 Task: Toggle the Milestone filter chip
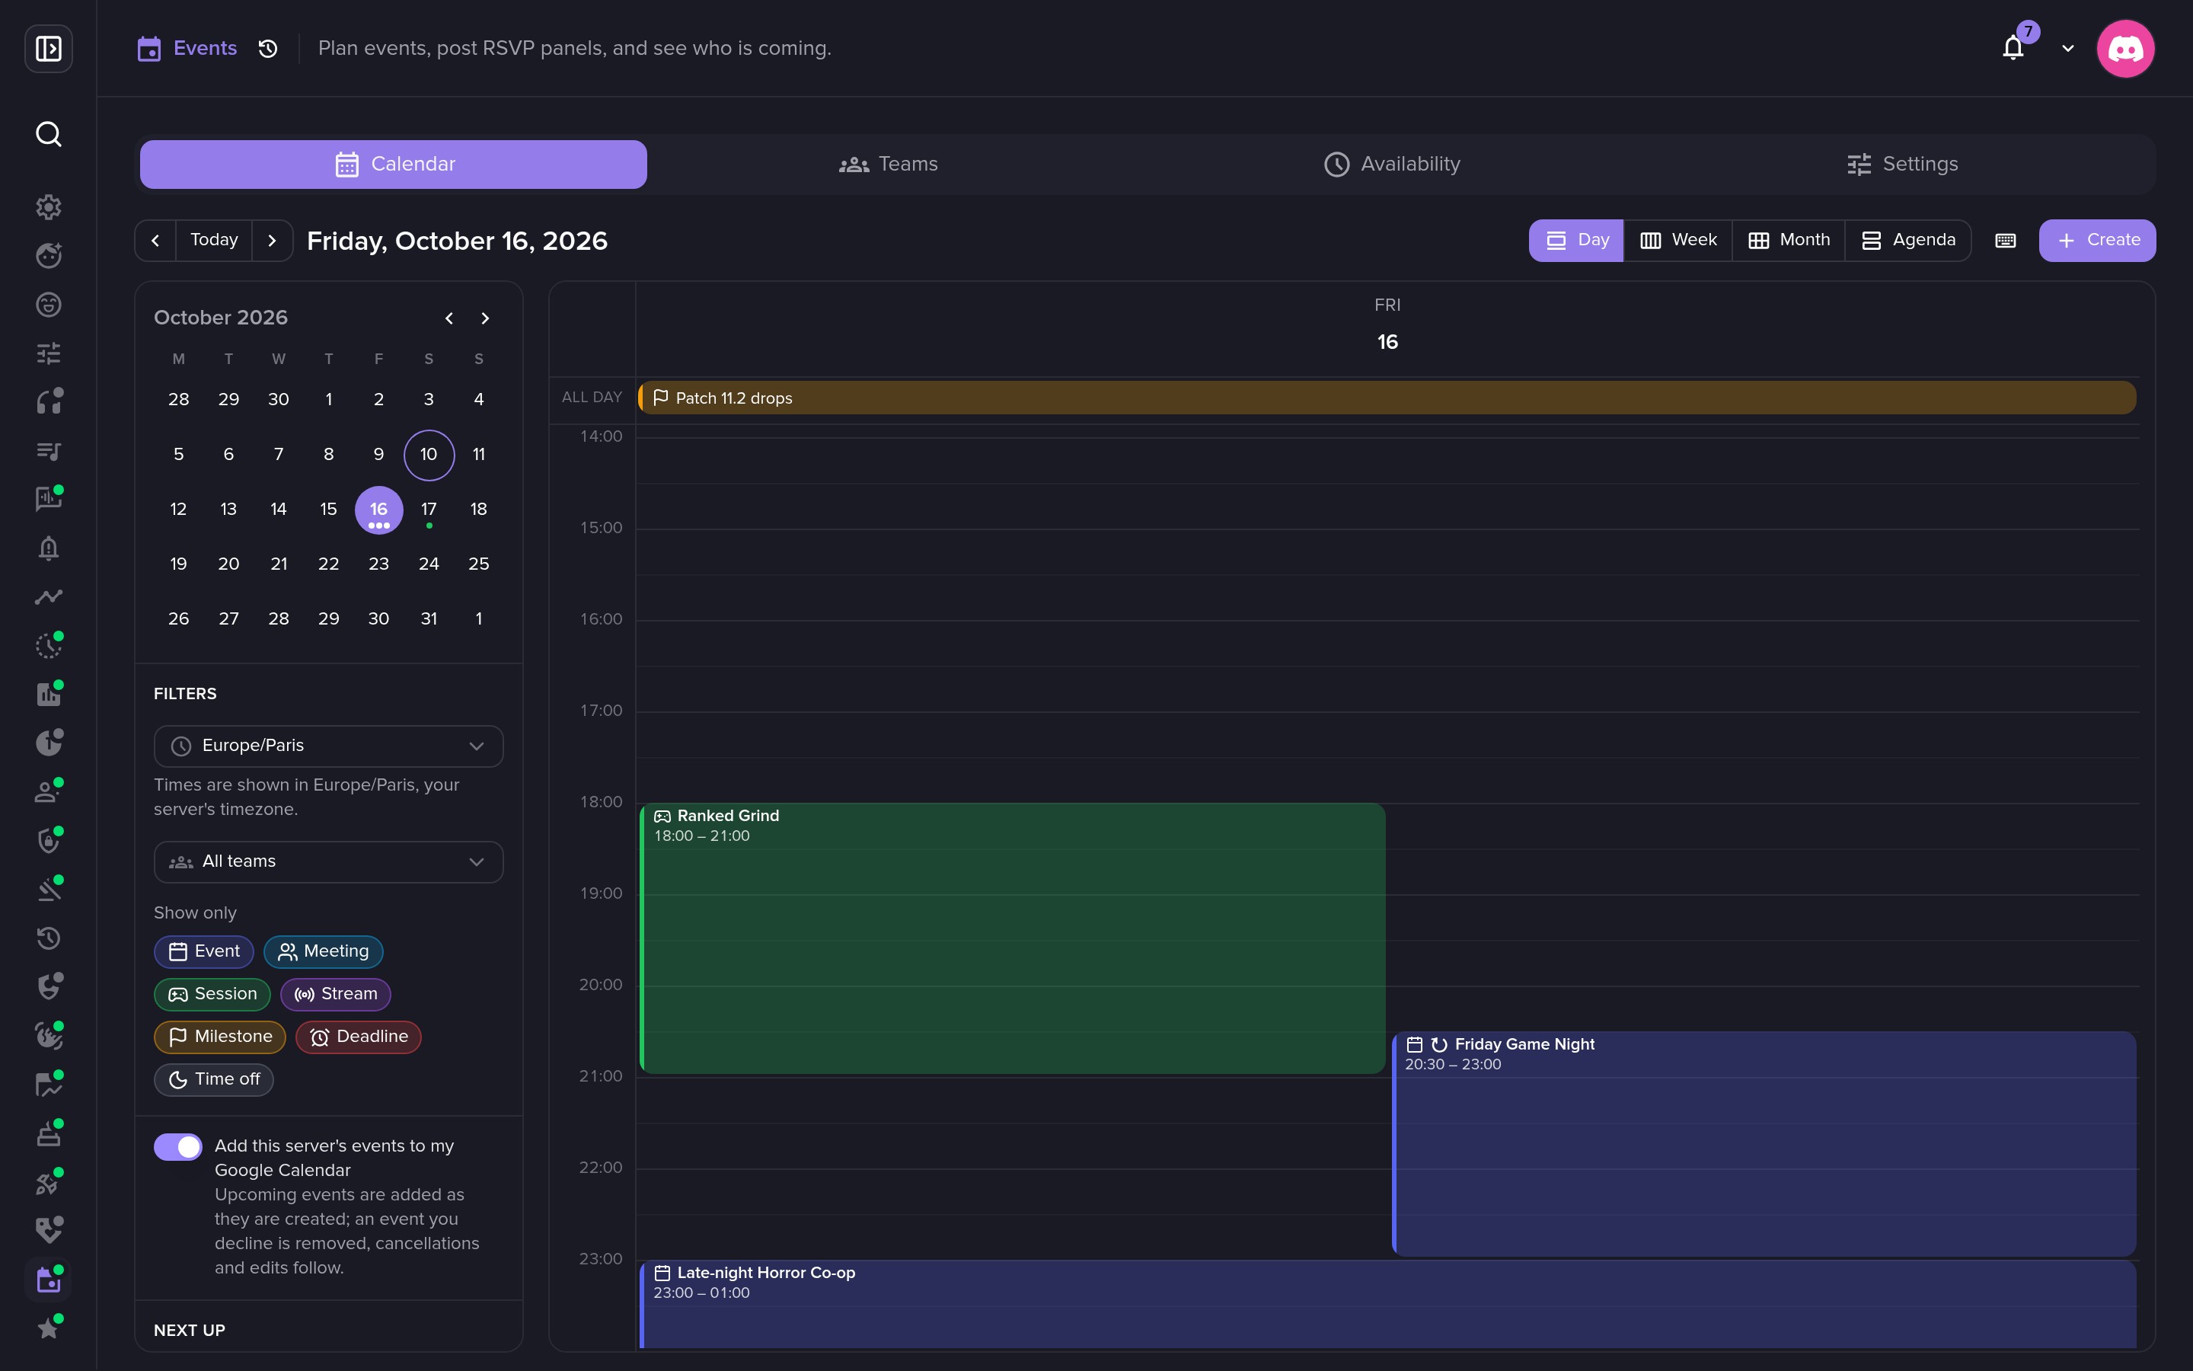tap(220, 1037)
